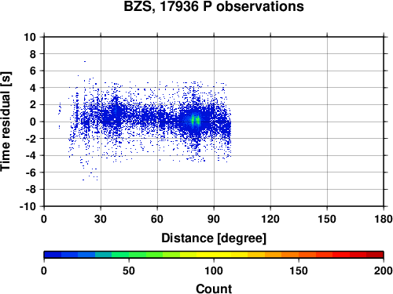Click the "10" tick on the Time residual axis

[x=30, y=37]
